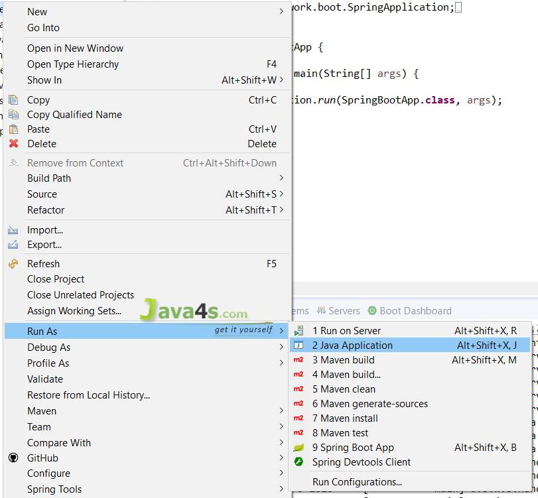Viewport: 538px width, 498px height.
Task: Choose Spring Devtools Client
Action: click(410, 462)
